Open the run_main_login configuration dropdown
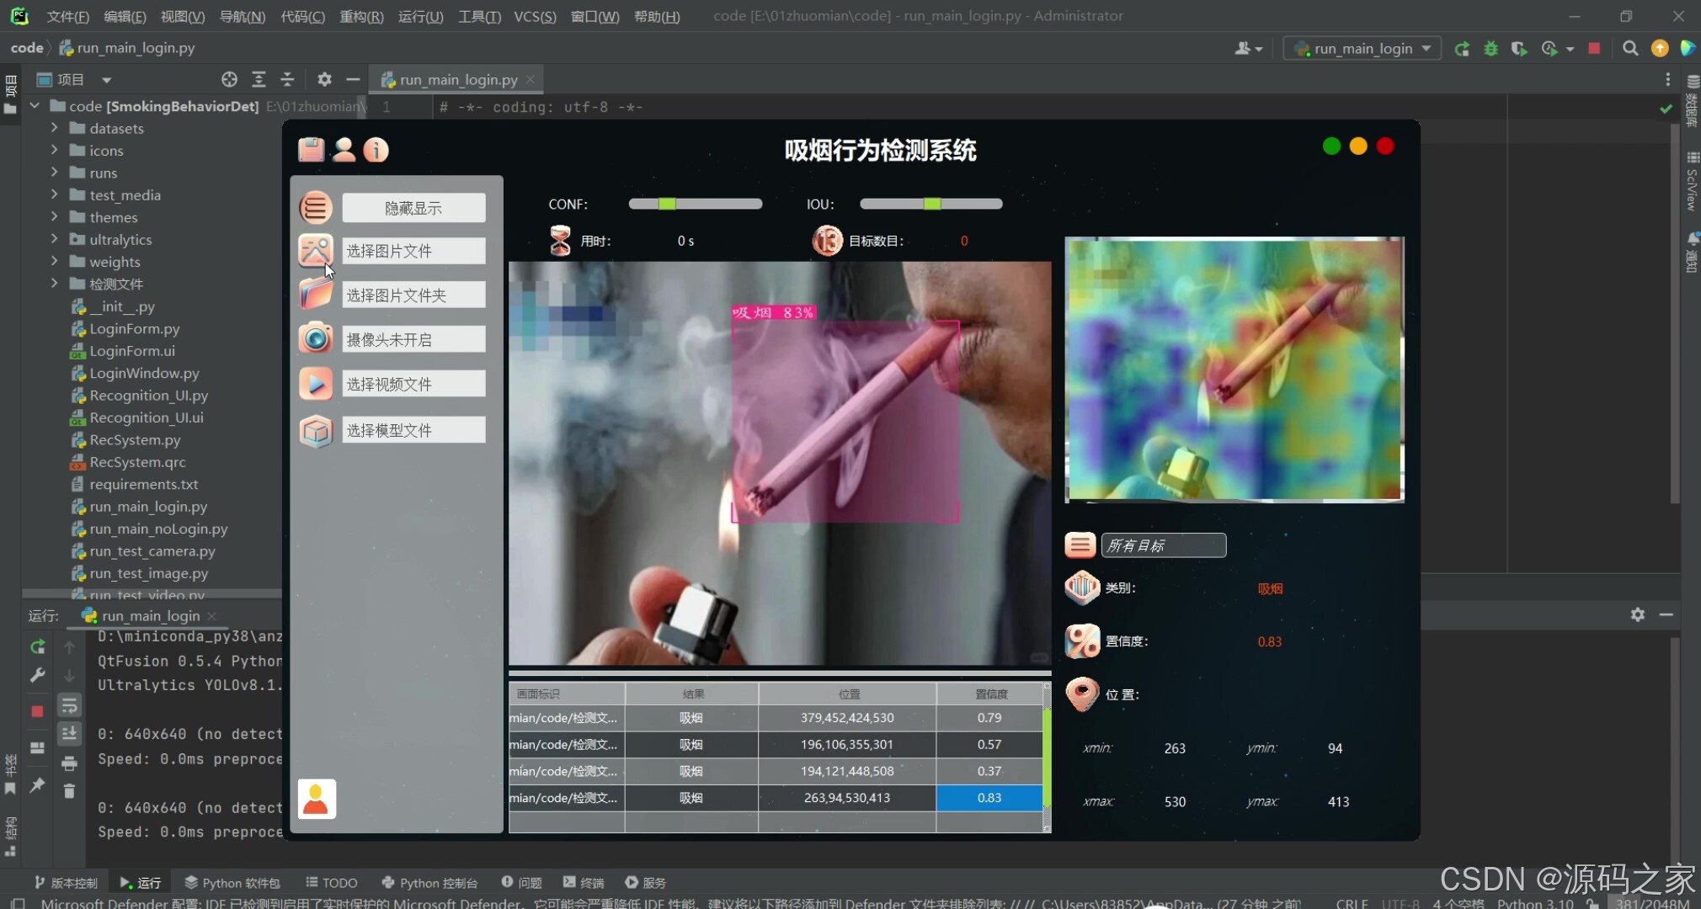This screenshot has height=909, width=1701. click(x=1361, y=48)
